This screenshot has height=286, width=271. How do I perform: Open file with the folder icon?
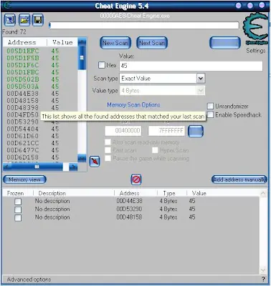tap(24, 20)
